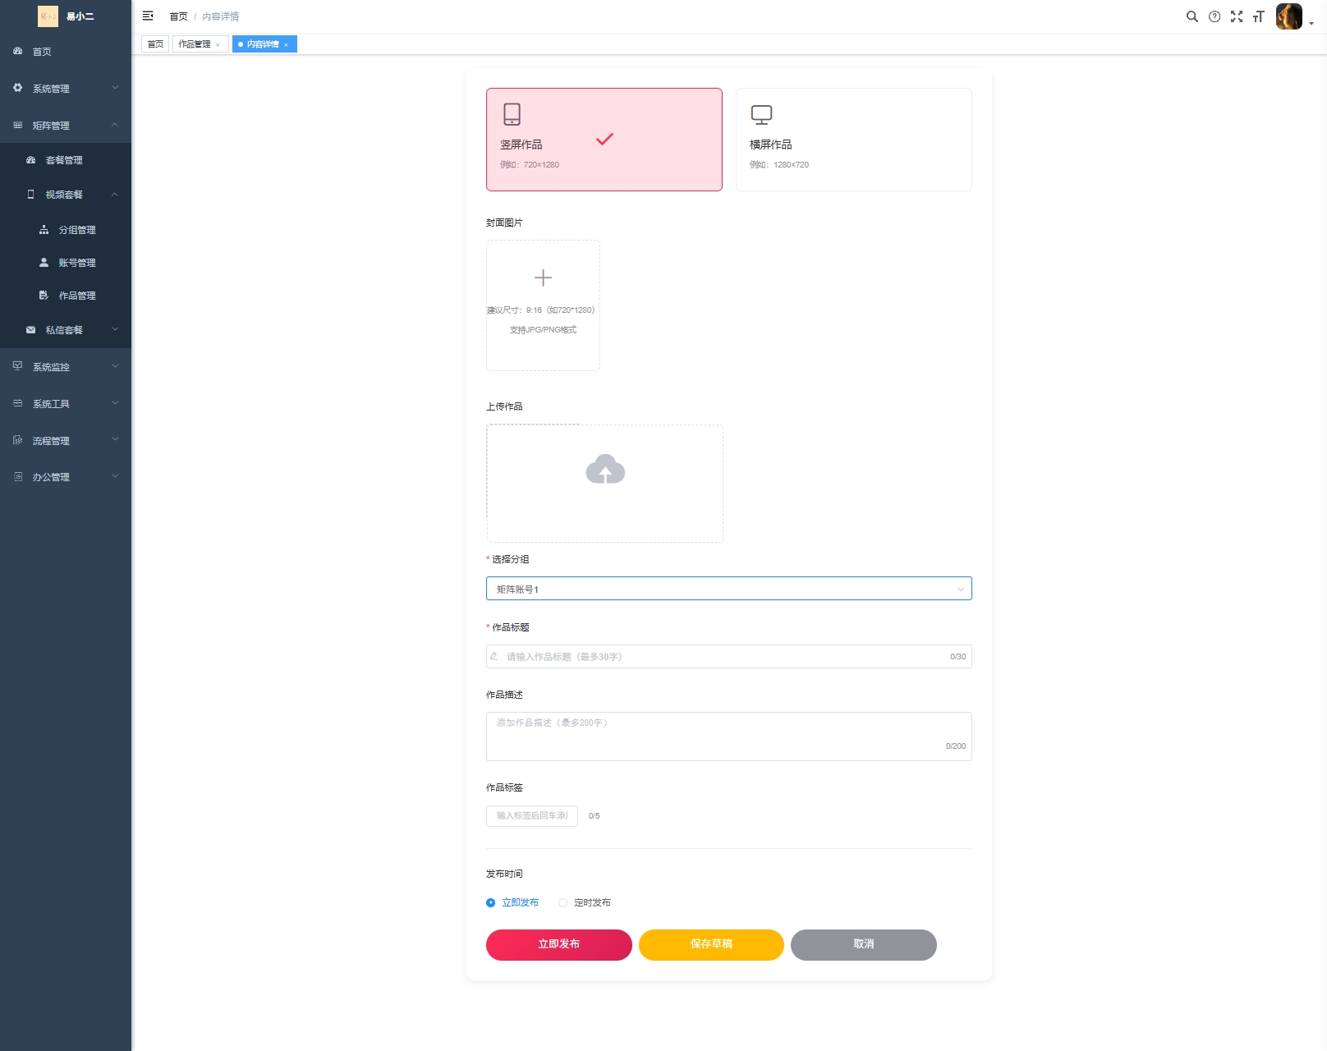Select 立即发布 radio option
Viewport: 1327px width, 1051px height.
tap(491, 902)
